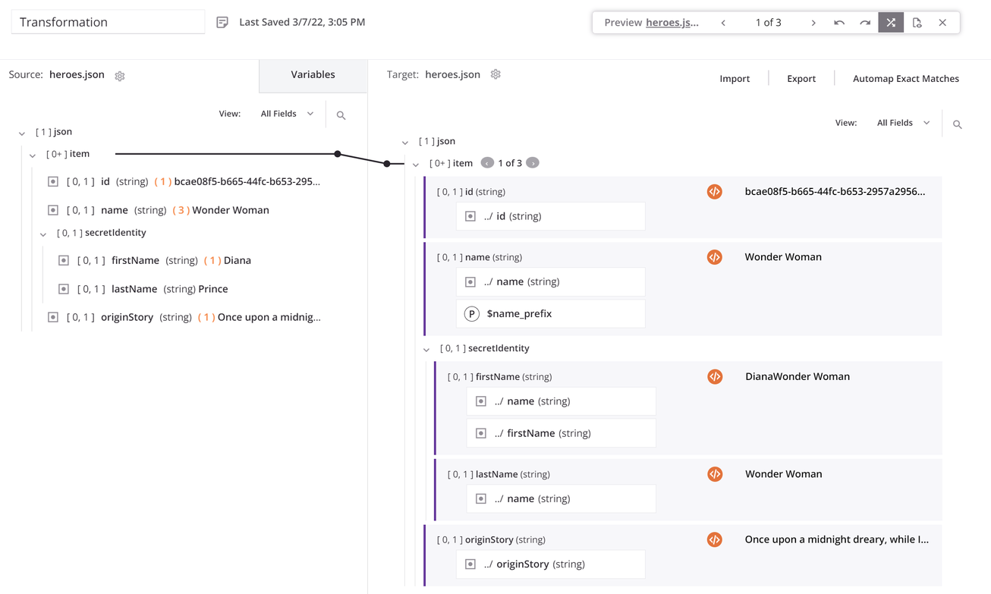Open source heroes.json settings gear
The image size is (991, 594).
(120, 76)
